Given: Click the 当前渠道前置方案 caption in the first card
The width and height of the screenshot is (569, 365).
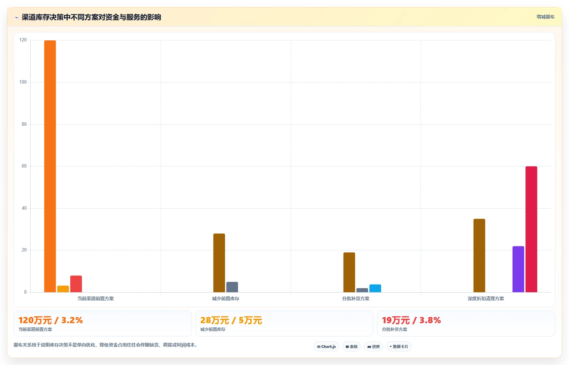Looking at the screenshot, I should pyautogui.click(x=35, y=329).
